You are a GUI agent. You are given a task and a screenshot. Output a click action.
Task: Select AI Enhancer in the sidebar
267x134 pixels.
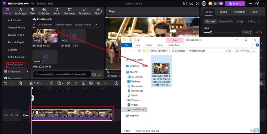pos(15,20)
